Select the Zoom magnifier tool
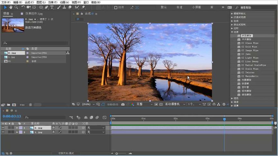Image resolution: width=278 pixels, height=156 pixels. [16, 7]
